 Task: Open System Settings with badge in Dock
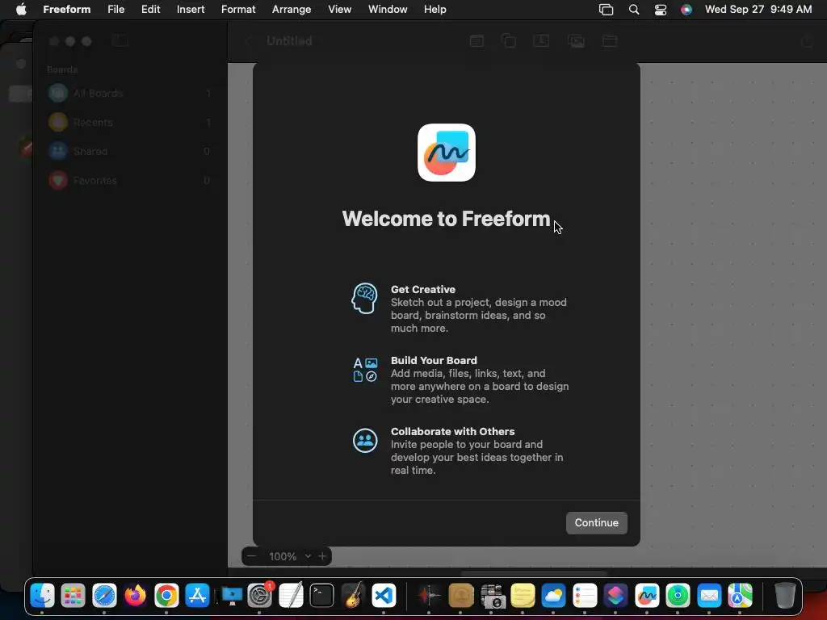pos(259,596)
